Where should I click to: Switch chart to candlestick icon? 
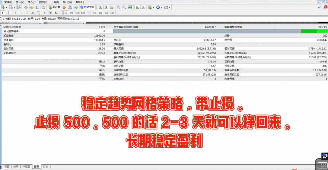[x=106, y=7]
